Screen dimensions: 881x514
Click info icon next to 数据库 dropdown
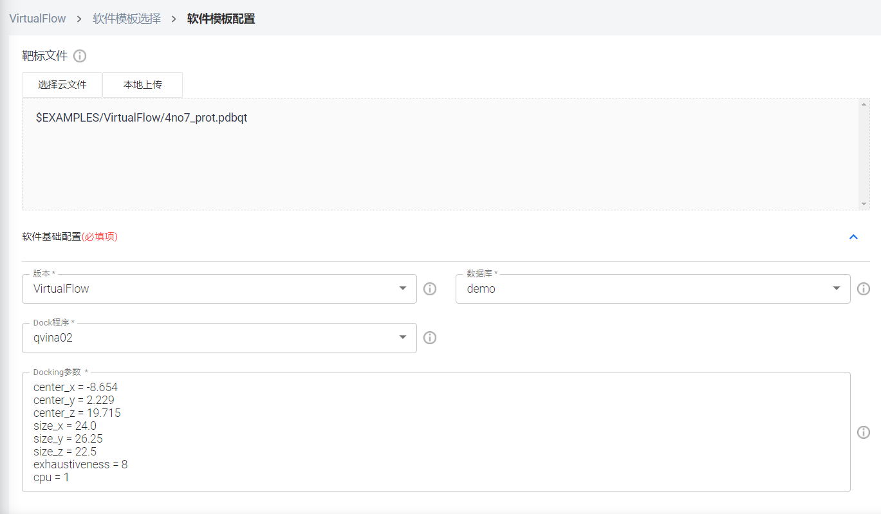pos(864,289)
